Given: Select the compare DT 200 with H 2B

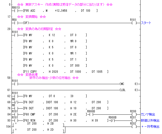Looking at the screenshot, I should coord(38,124).
